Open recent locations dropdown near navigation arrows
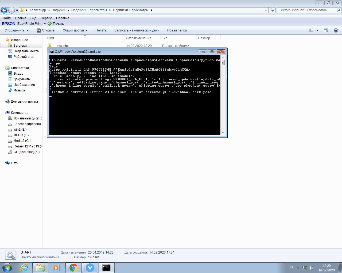 (17, 10)
